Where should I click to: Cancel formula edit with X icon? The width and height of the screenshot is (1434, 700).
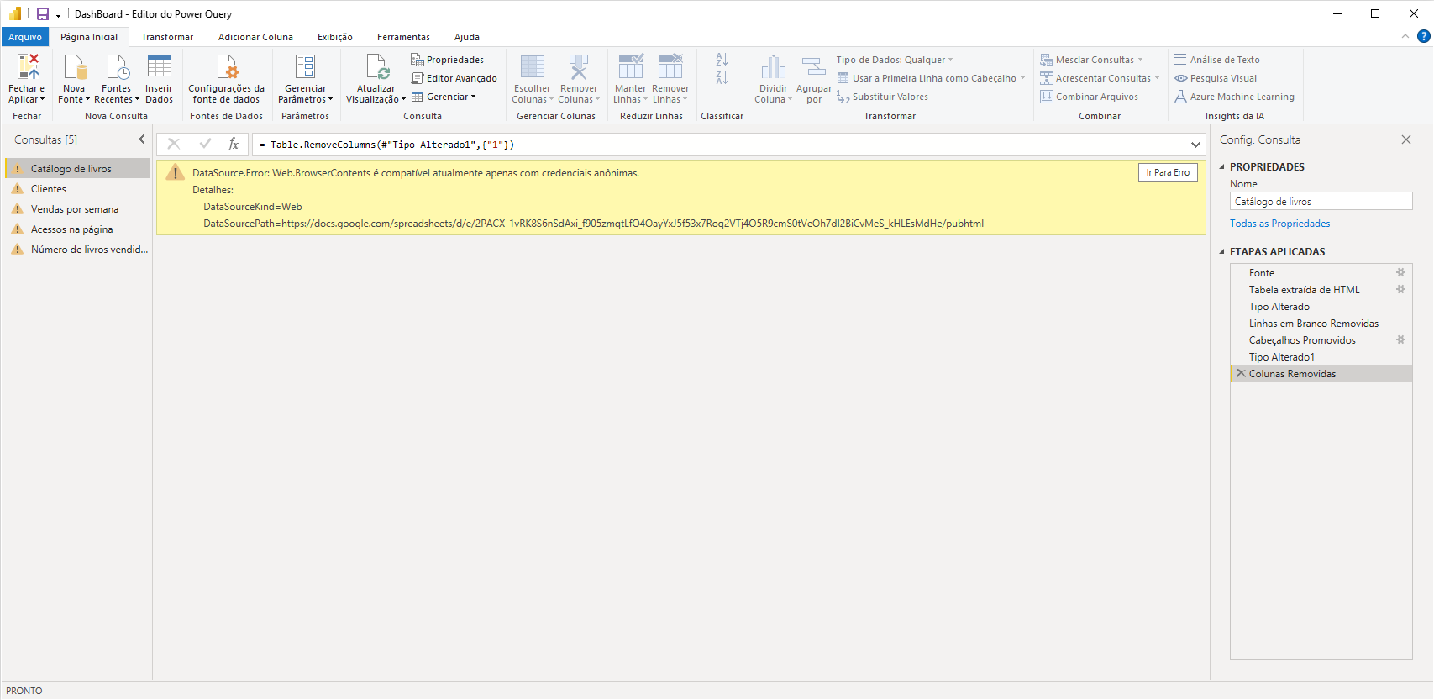tap(174, 145)
